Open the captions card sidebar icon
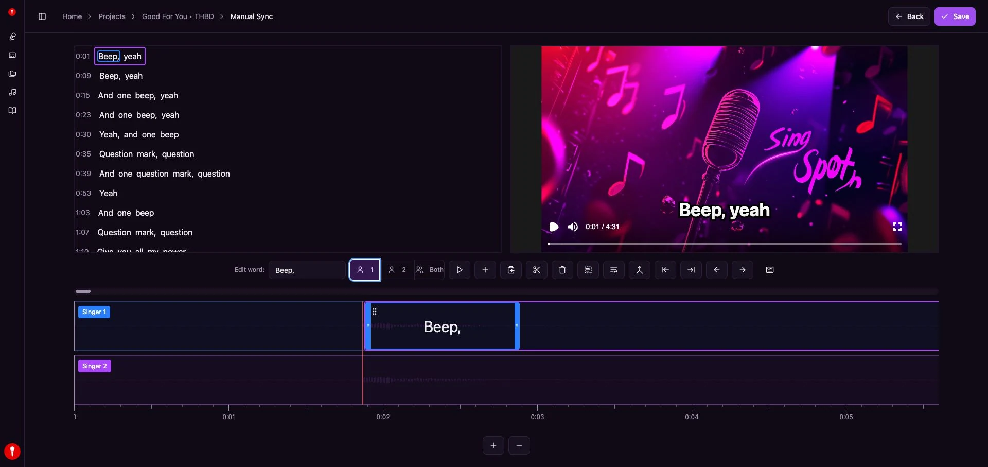The image size is (988, 467). click(12, 55)
